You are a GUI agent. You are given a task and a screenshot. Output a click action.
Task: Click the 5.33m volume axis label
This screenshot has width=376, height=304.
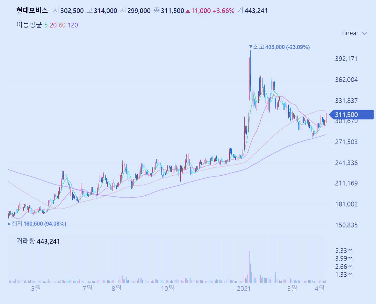[344, 251]
